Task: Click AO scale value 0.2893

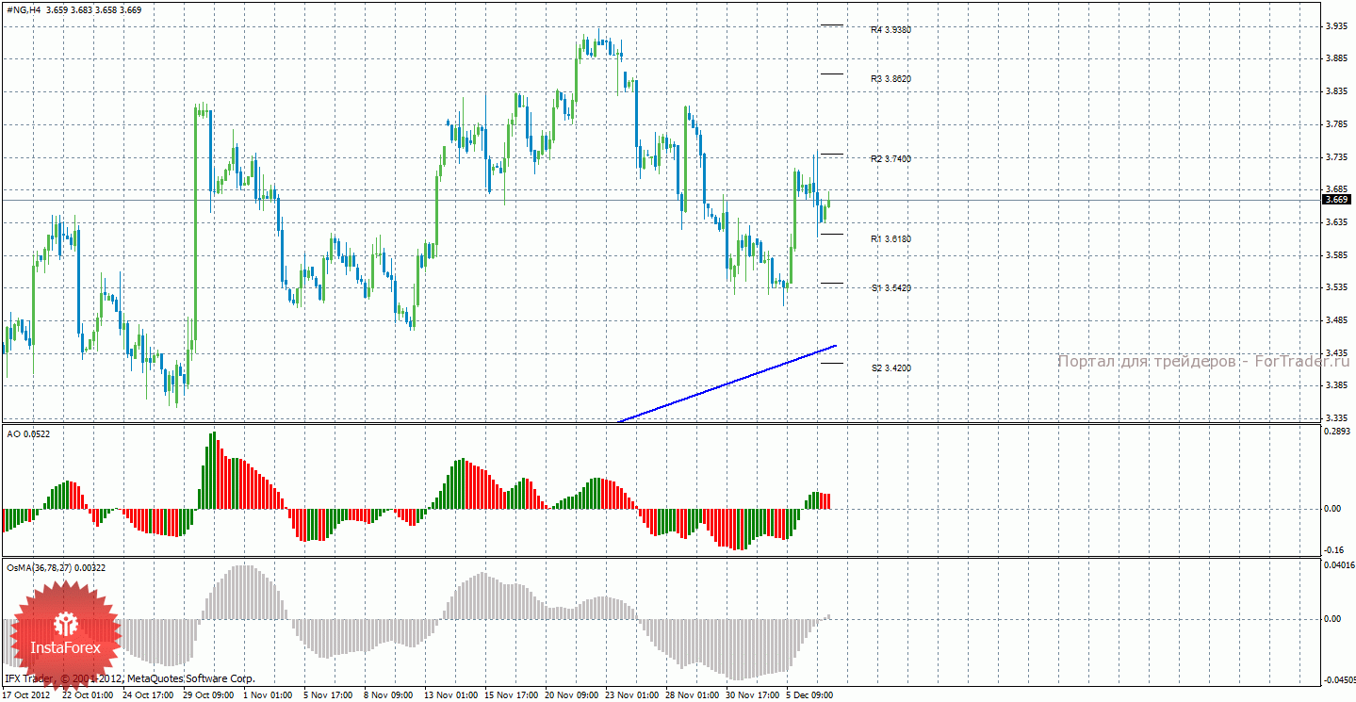Action: point(1337,431)
